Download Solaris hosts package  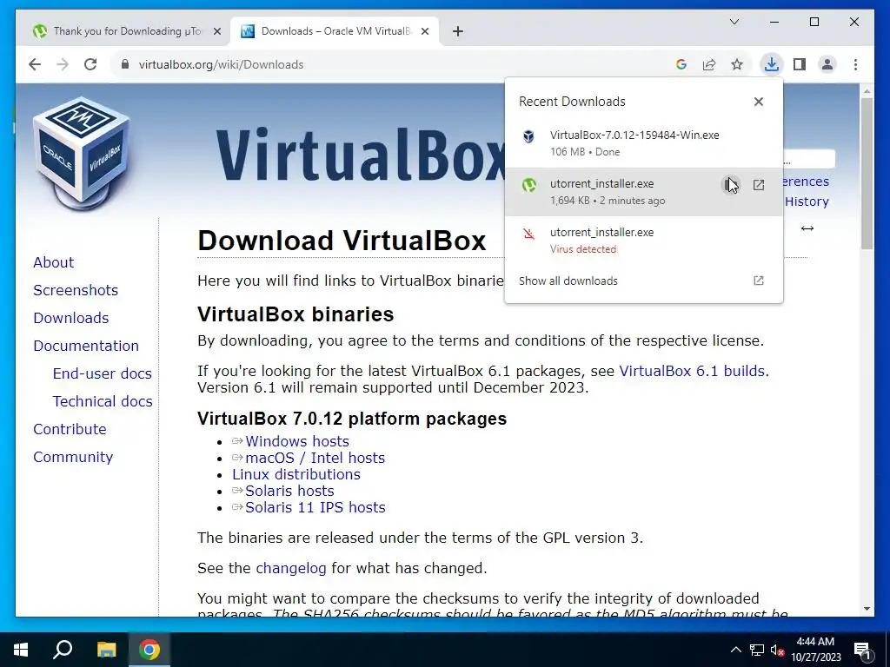click(x=289, y=492)
